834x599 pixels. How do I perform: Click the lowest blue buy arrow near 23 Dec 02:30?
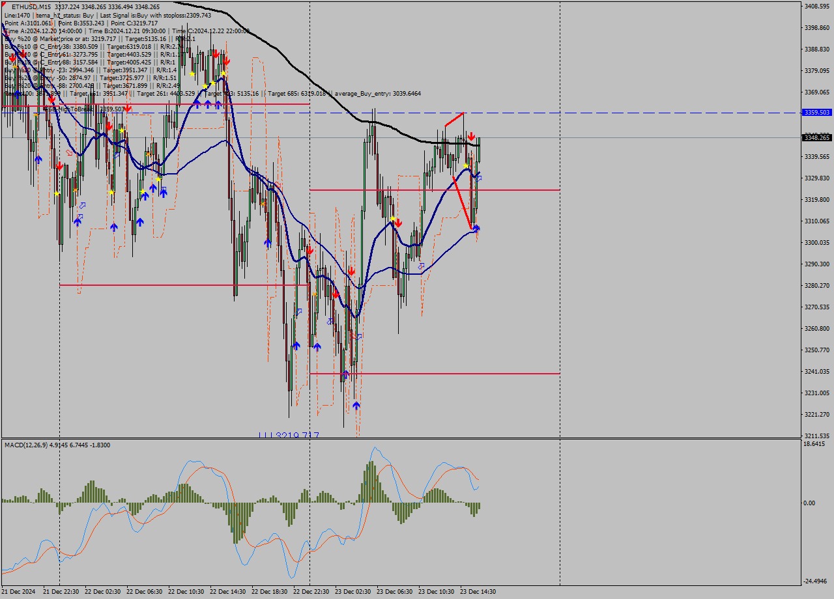click(x=356, y=405)
